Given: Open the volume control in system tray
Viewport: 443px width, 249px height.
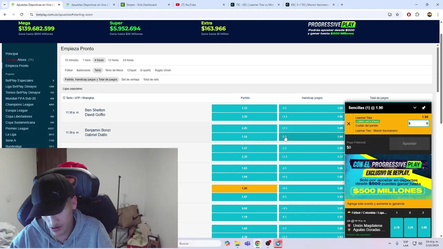Looking at the screenshot, I should (420, 243).
